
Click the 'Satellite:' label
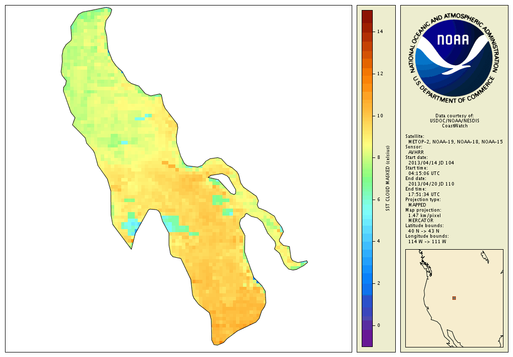pos(414,136)
